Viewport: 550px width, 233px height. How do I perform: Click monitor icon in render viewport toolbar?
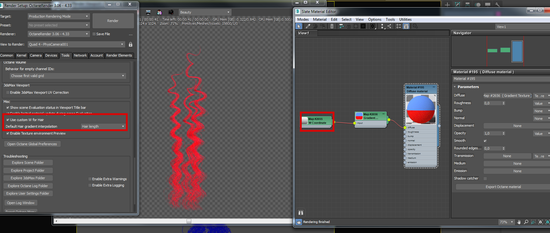148,12
